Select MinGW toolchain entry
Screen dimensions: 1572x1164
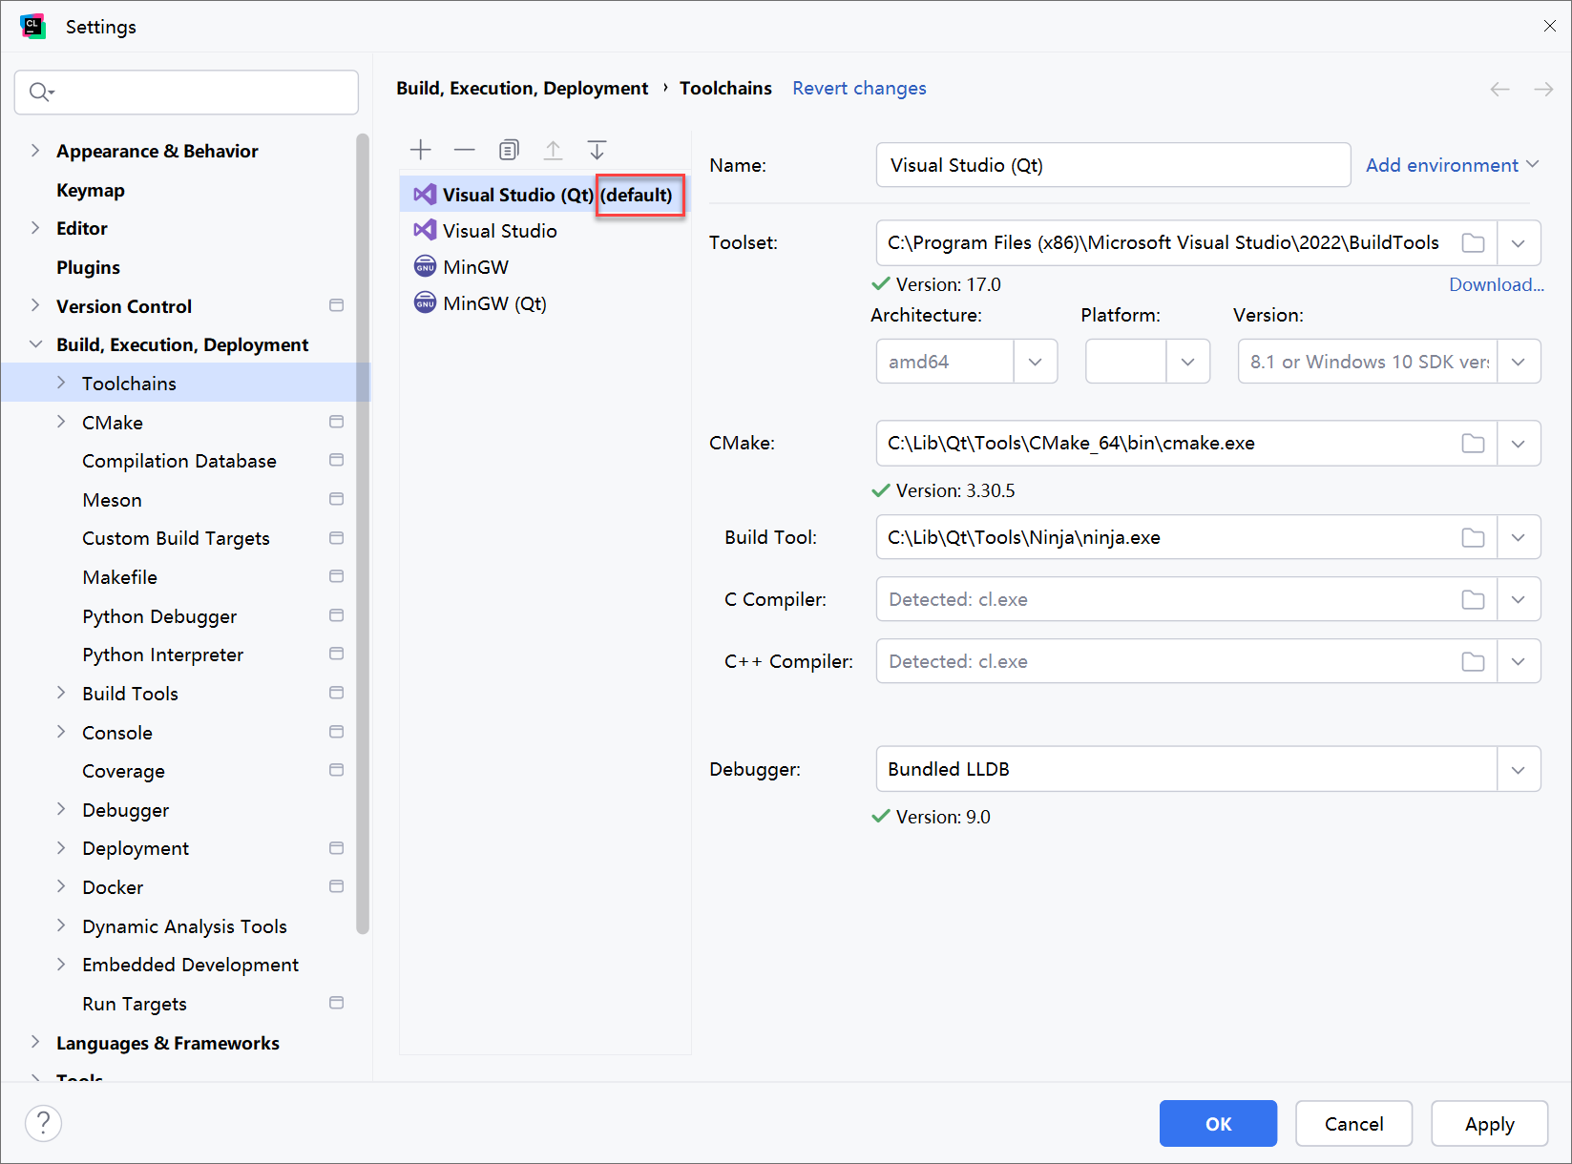click(545, 267)
